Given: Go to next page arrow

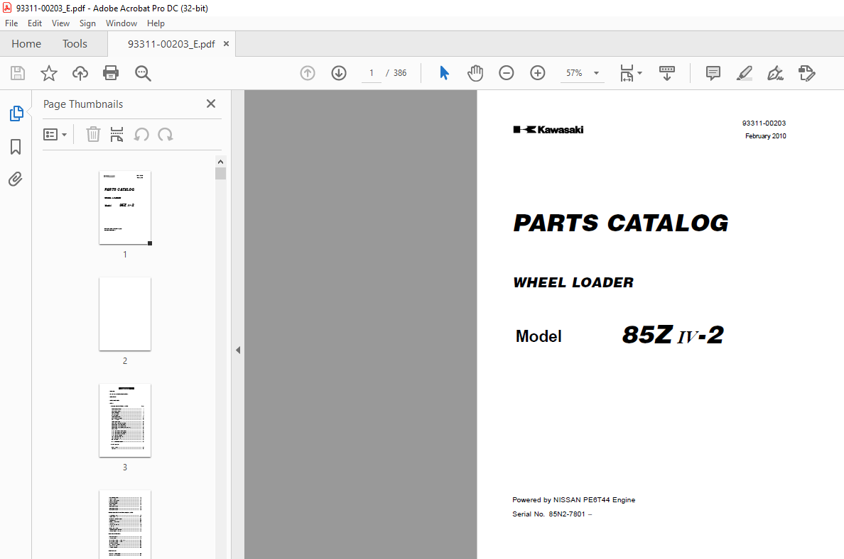Looking at the screenshot, I should pyautogui.click(x=339, y=73).
